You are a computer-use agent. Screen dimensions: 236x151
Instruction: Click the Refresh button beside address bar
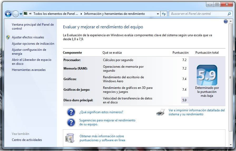point(164,14)
